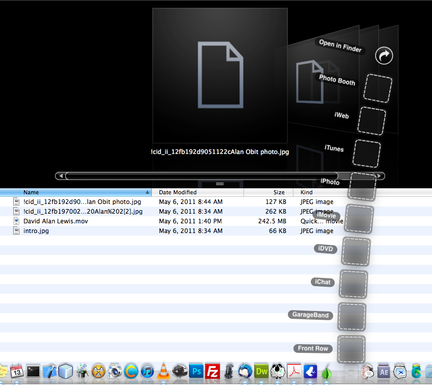
Task: Click the 127 KB size value
Action: click(x=276, y=202)
